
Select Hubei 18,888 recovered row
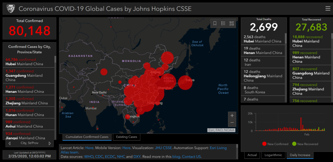[x=310, y=41]
